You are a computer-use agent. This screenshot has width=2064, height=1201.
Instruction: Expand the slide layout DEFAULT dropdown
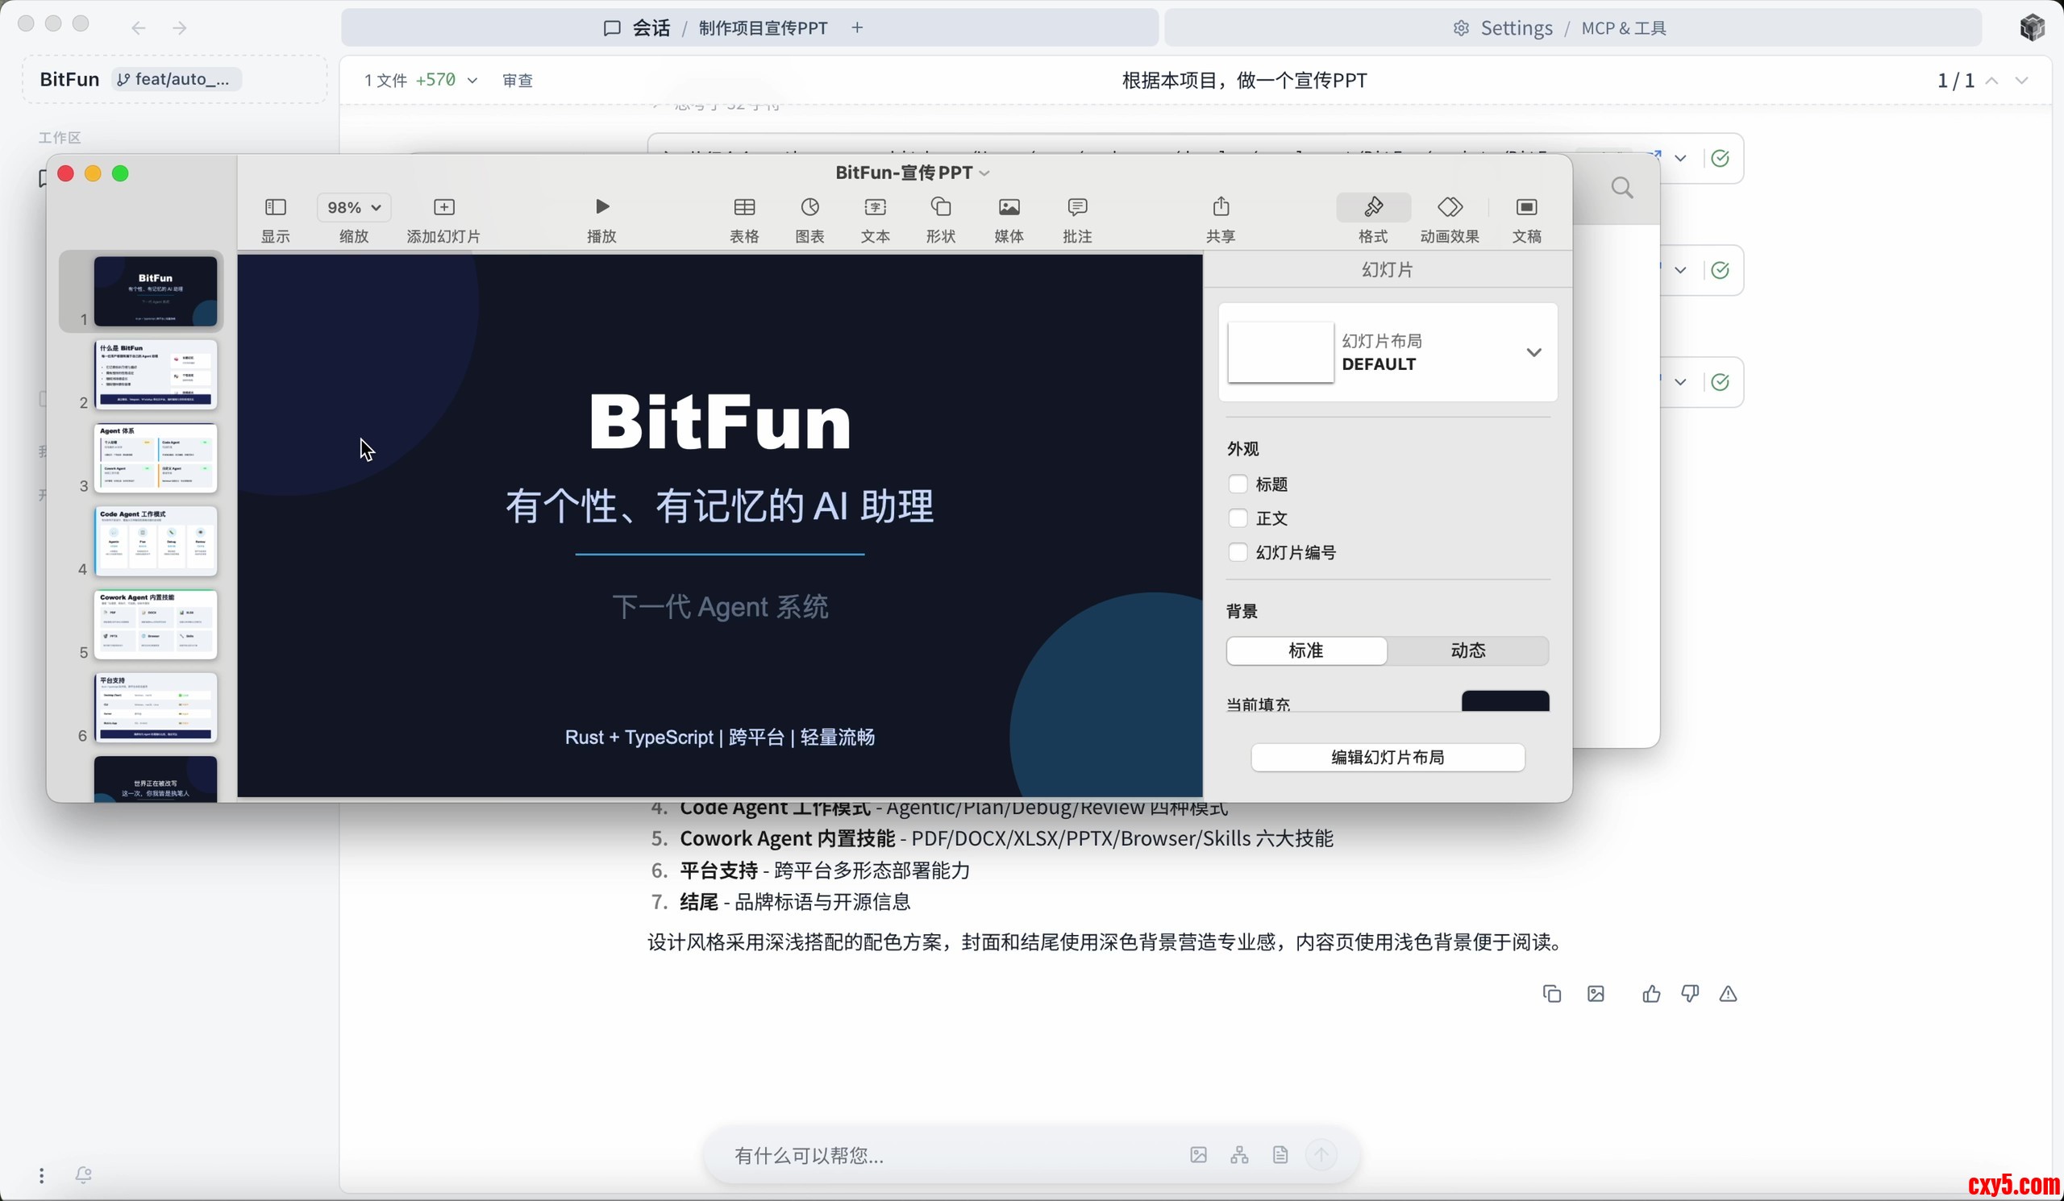click(x=1533, y=352)
